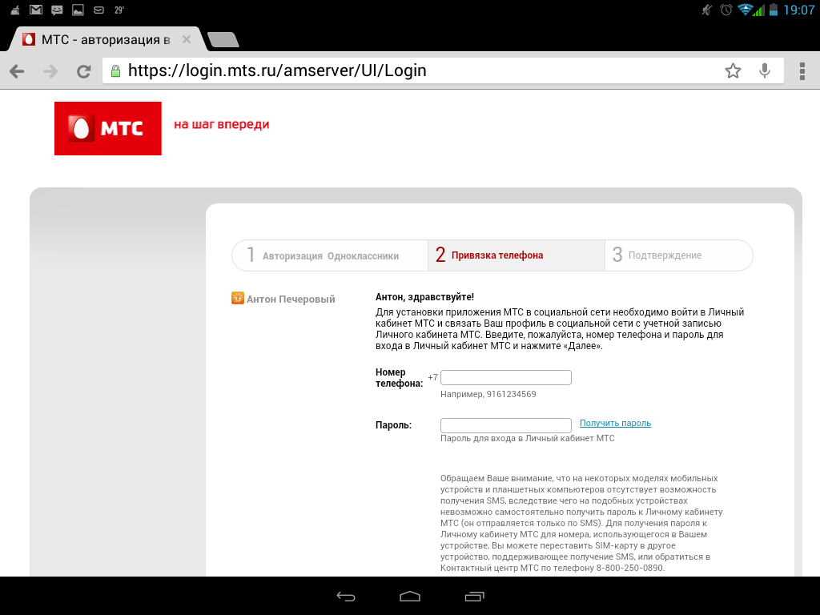This screenshot has height=615, width=820.
Task: Click the 'на шаг впереди' slogan
Action: click(222, 124)
